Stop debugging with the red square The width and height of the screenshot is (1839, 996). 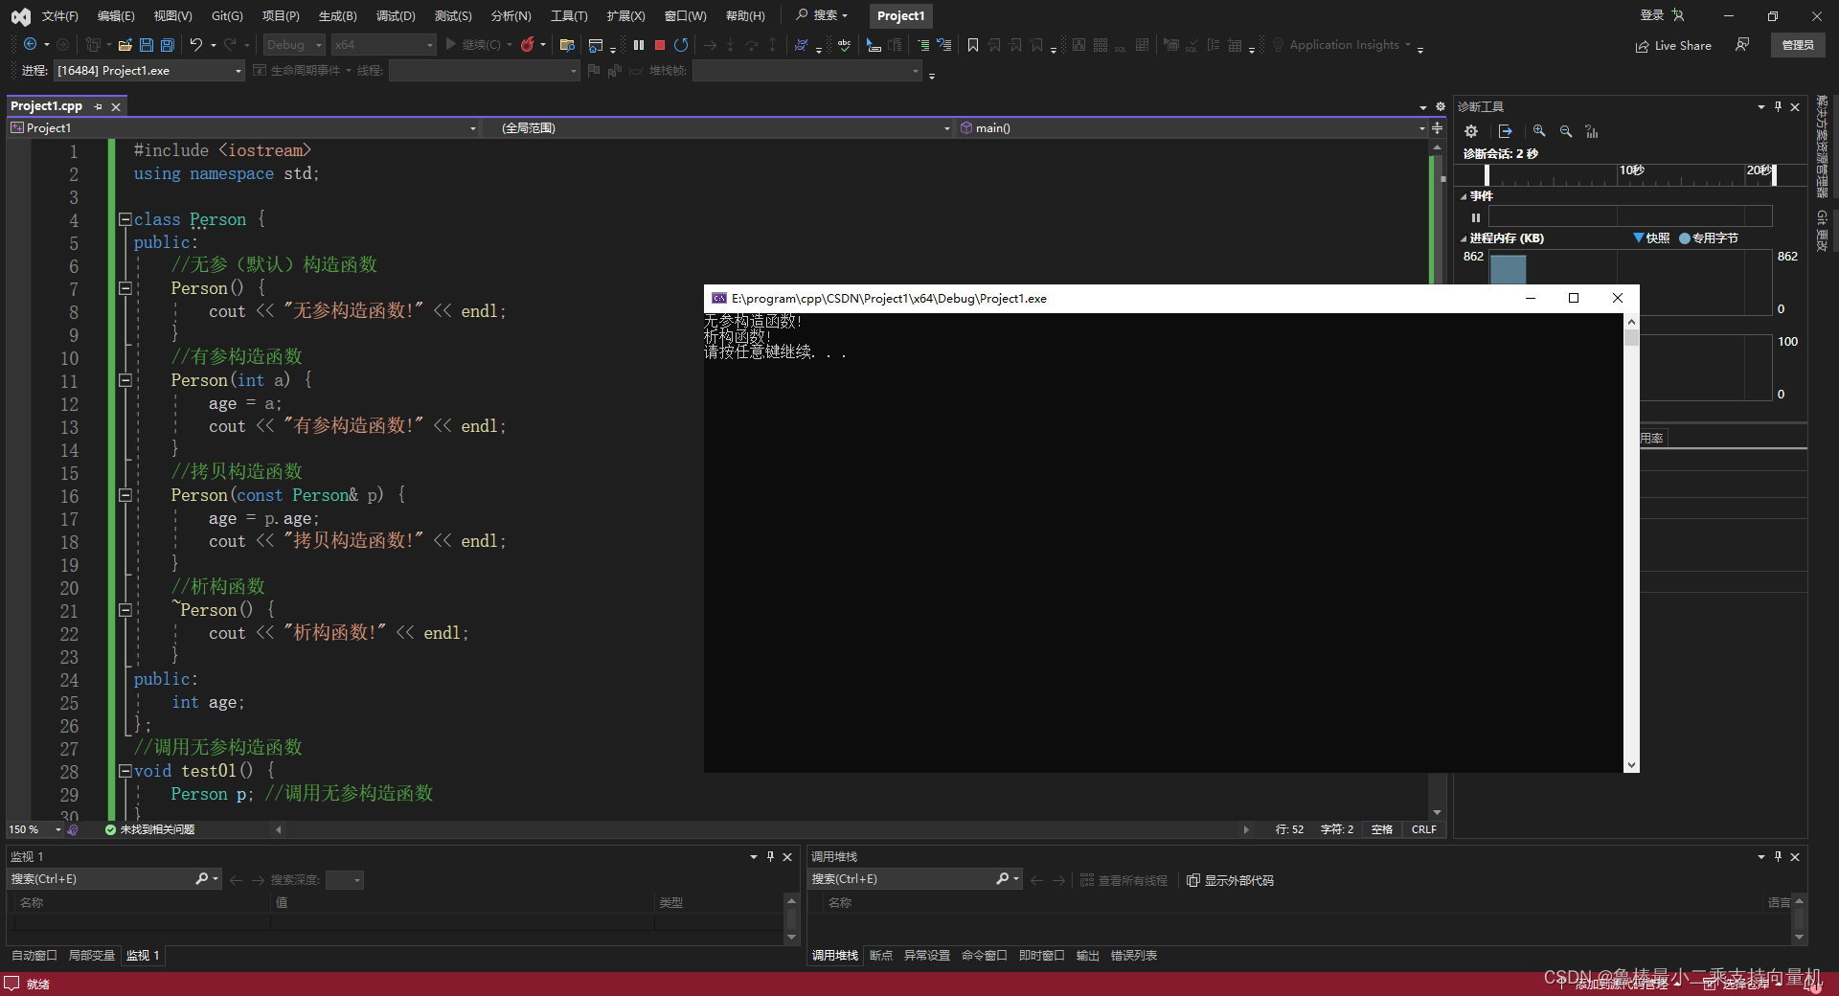(x=660, y=45)
